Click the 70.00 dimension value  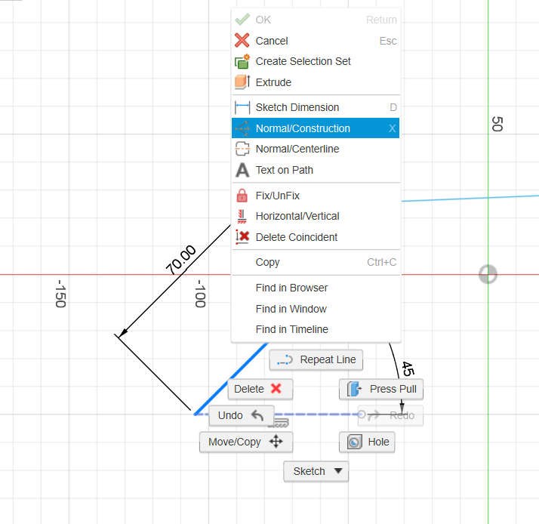pyautogui.click(x=180, y=260)
